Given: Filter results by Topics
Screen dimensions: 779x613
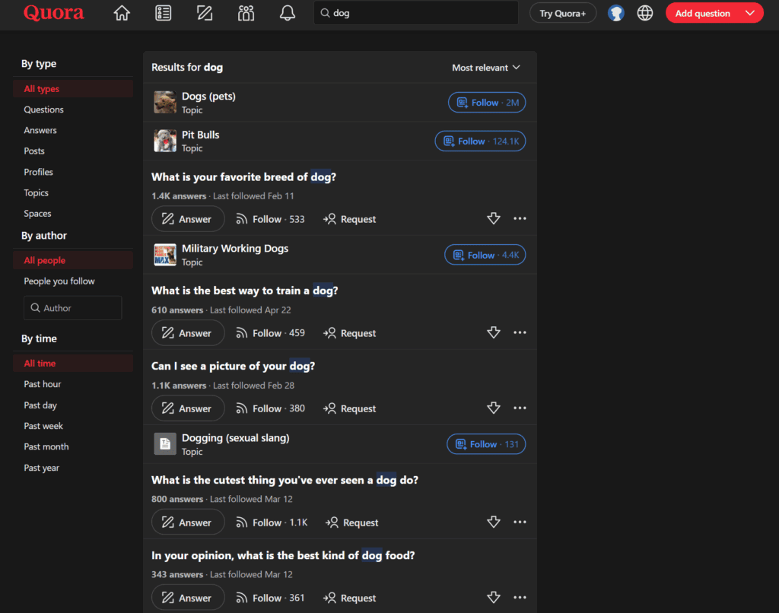Looking at the screenshot, I should tap(73, 192).
